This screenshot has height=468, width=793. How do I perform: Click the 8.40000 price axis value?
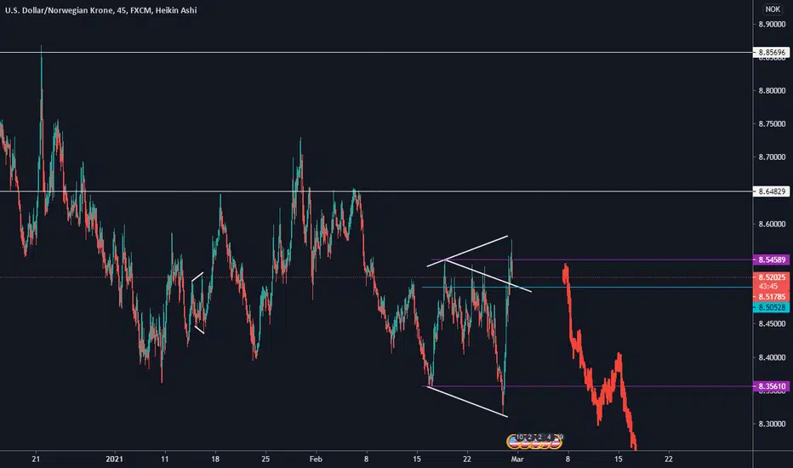coord(772,357)
